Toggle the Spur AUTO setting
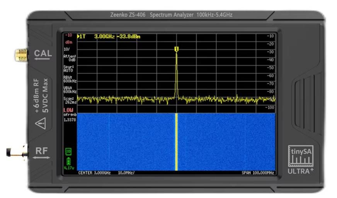 [68, 69]
